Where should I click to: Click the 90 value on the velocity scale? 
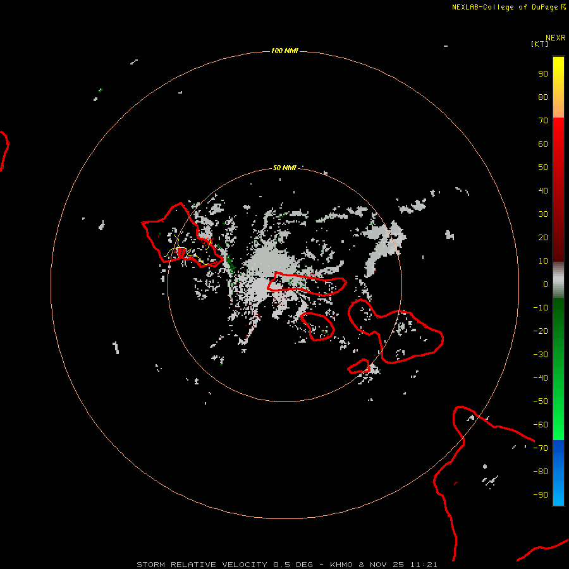tap(543, 74)
